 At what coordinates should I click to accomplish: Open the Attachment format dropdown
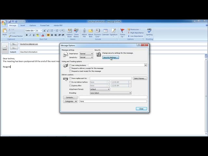[x=100, y=89]
